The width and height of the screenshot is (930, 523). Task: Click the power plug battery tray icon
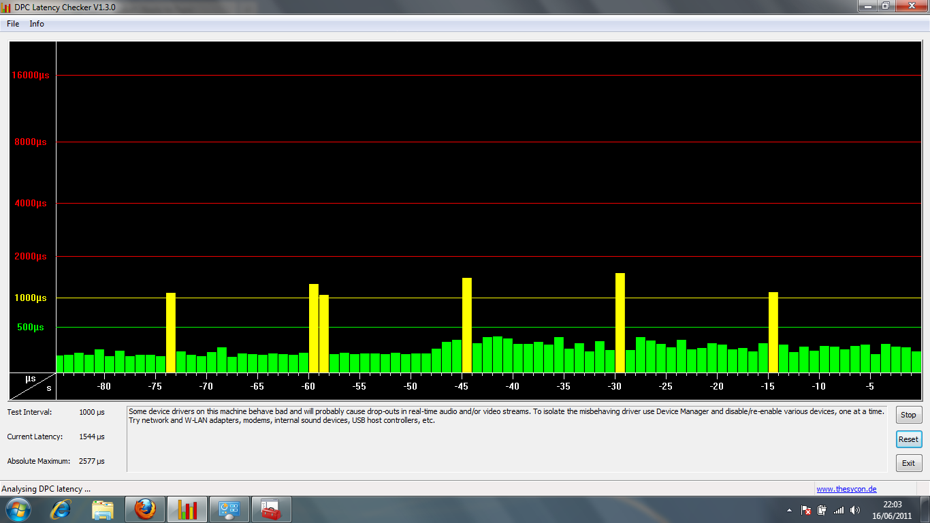coord(822,510)
